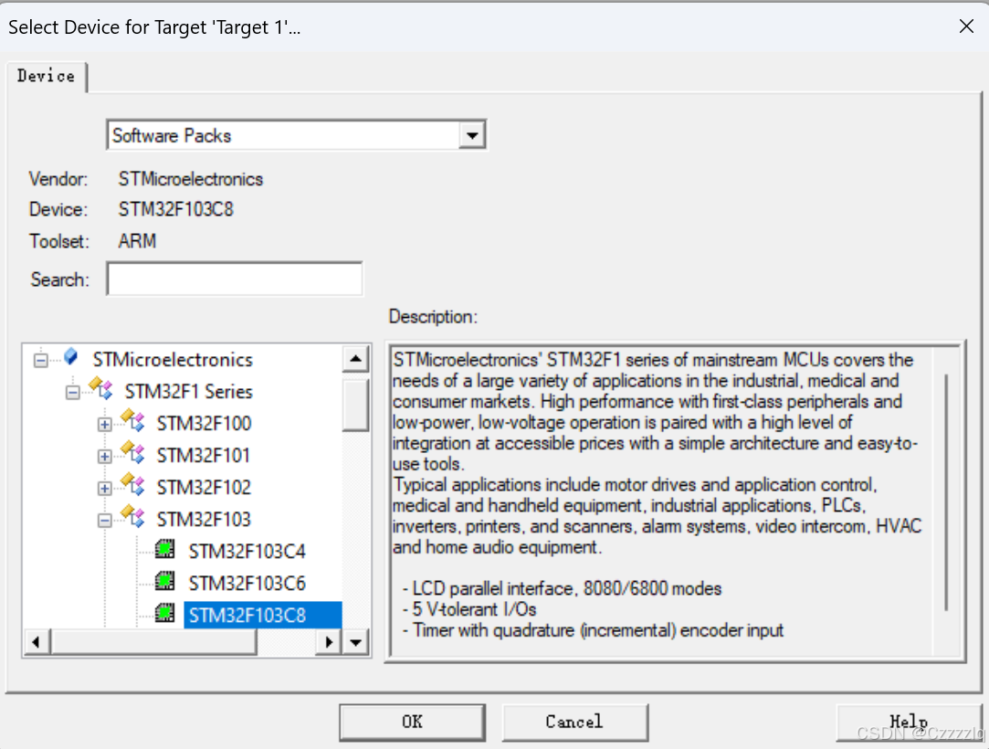The image size is (989, 749).
Task: Click the chip icon beside STM32F103C6
Action: (x=165, y=581)
